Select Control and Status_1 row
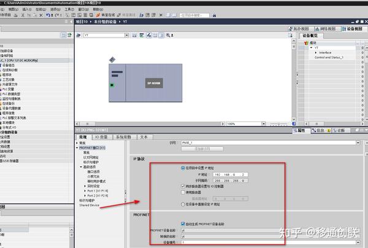Image resolution: width=368 pixels, height=248 pixels. point(329,58)
